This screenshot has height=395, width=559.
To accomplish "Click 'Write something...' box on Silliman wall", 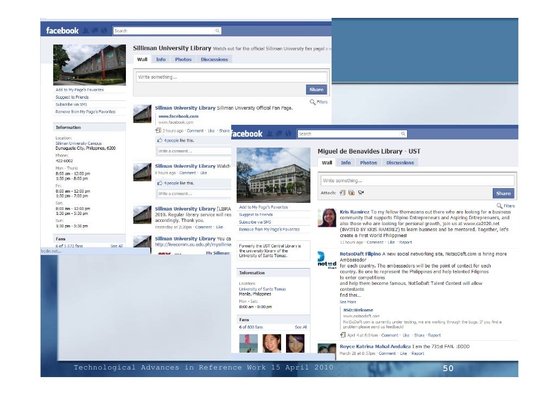I will [x=231, y=77].
